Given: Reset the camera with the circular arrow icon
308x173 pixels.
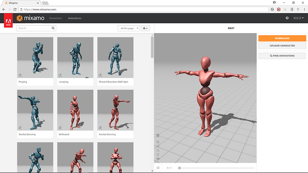Looking at the screenshot, I should click(158, 142).
